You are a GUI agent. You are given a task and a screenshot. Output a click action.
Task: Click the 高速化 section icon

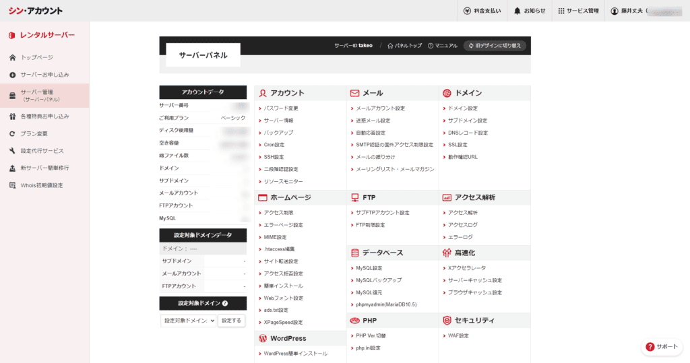pyautogui.click(x=447, y=253)
